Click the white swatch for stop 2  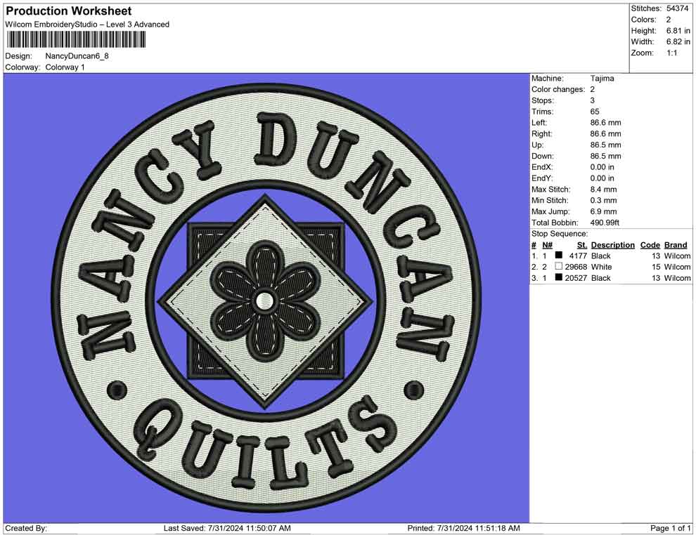pos(559,266)
